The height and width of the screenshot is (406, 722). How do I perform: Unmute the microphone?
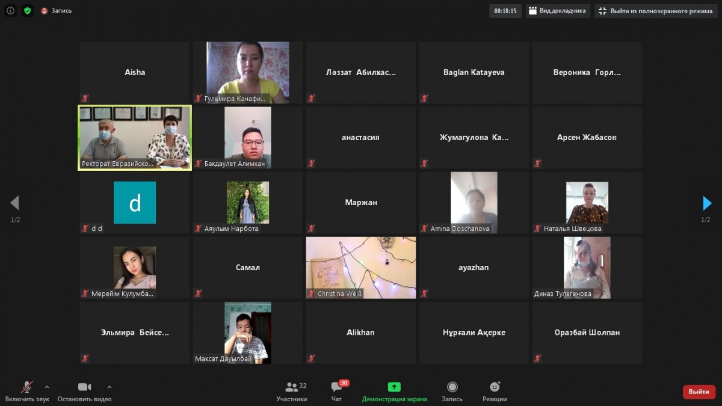click(27, 387)
